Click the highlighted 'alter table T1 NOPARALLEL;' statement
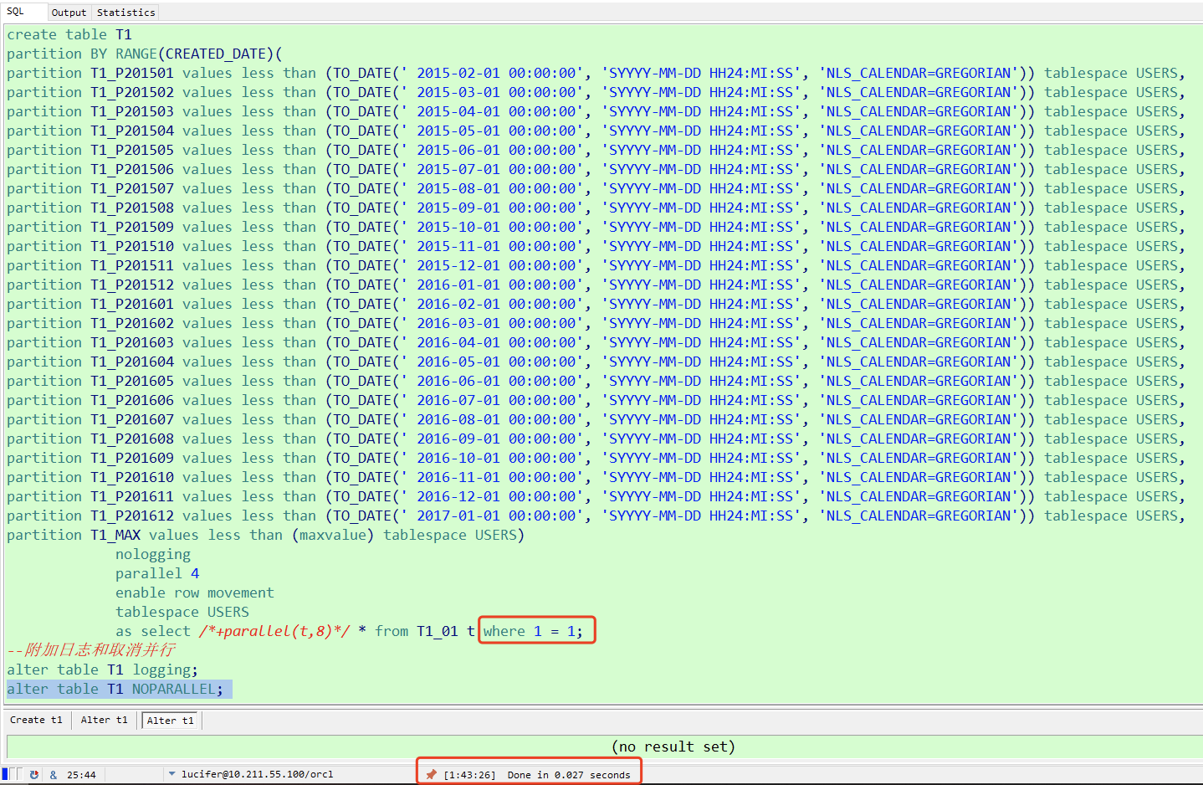This screenshot has height=785, width=1203. (x=115, y=689)
